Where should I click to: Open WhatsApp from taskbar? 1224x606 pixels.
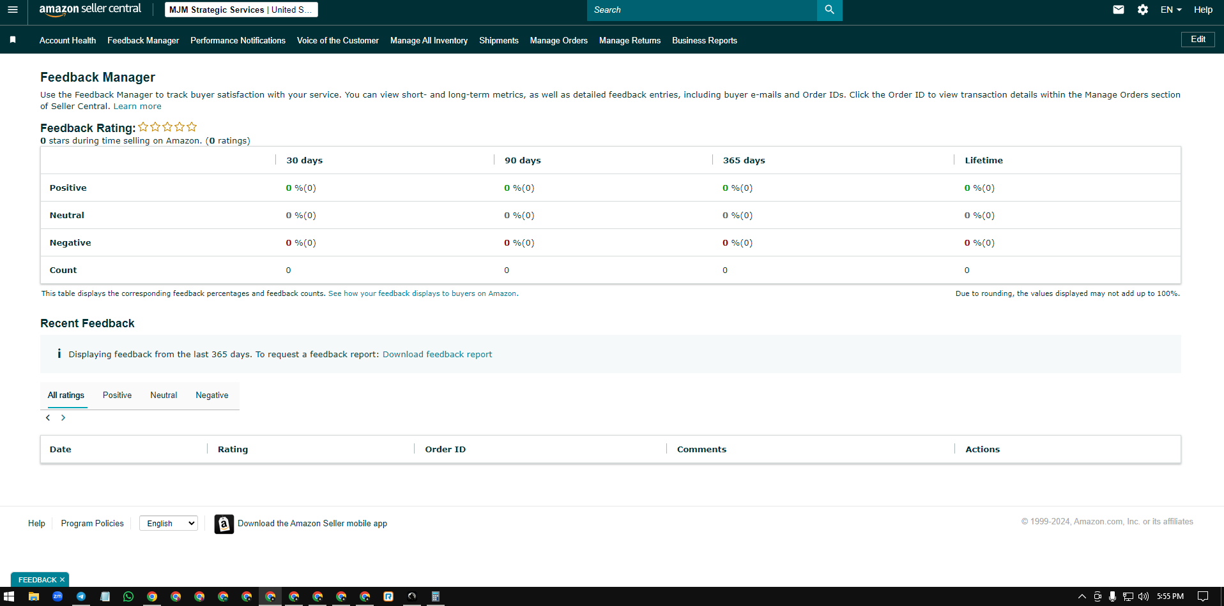[x=128, y=596]
